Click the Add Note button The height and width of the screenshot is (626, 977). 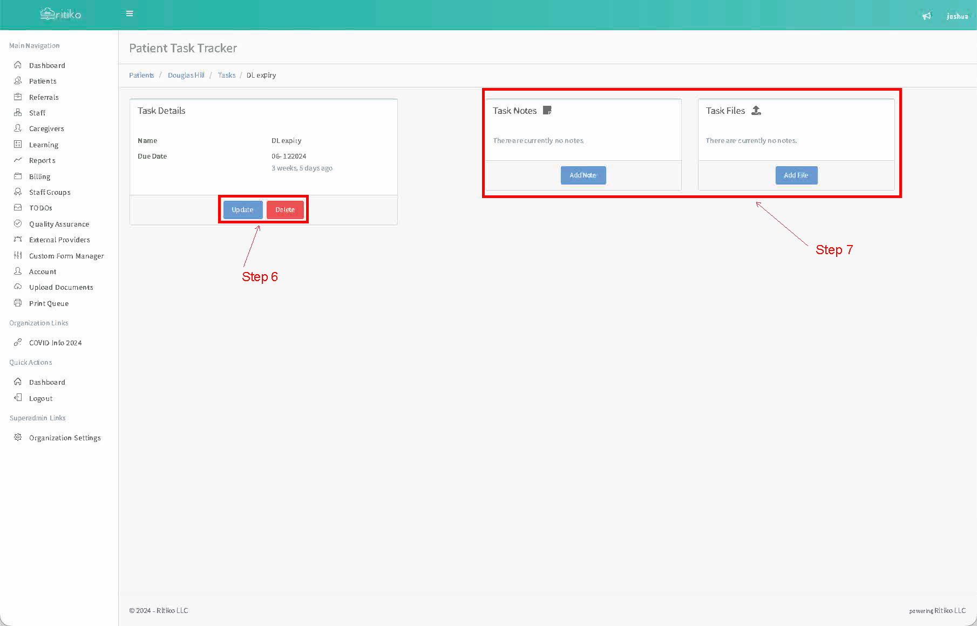click(583, 175)
